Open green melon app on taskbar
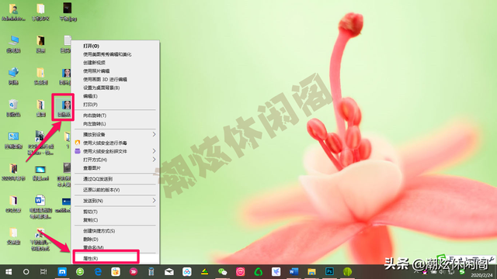497x279 pixels. click(347, 272)
